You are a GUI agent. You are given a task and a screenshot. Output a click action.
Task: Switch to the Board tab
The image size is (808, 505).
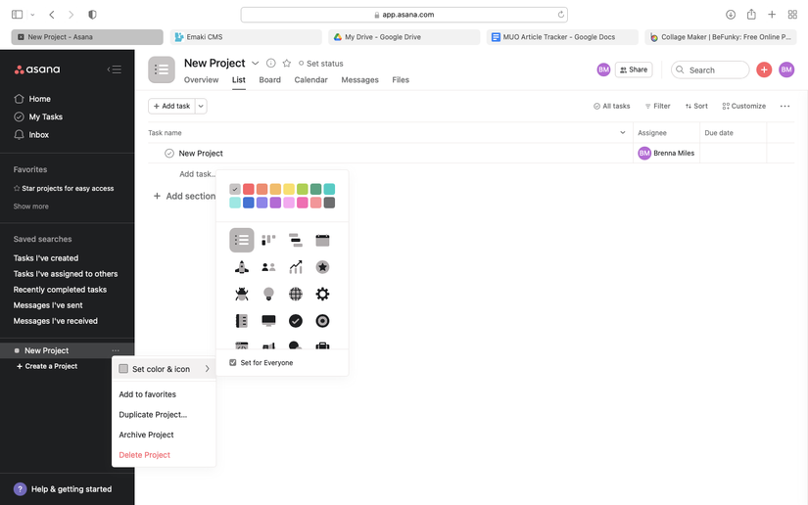click(x=269, y=80)
